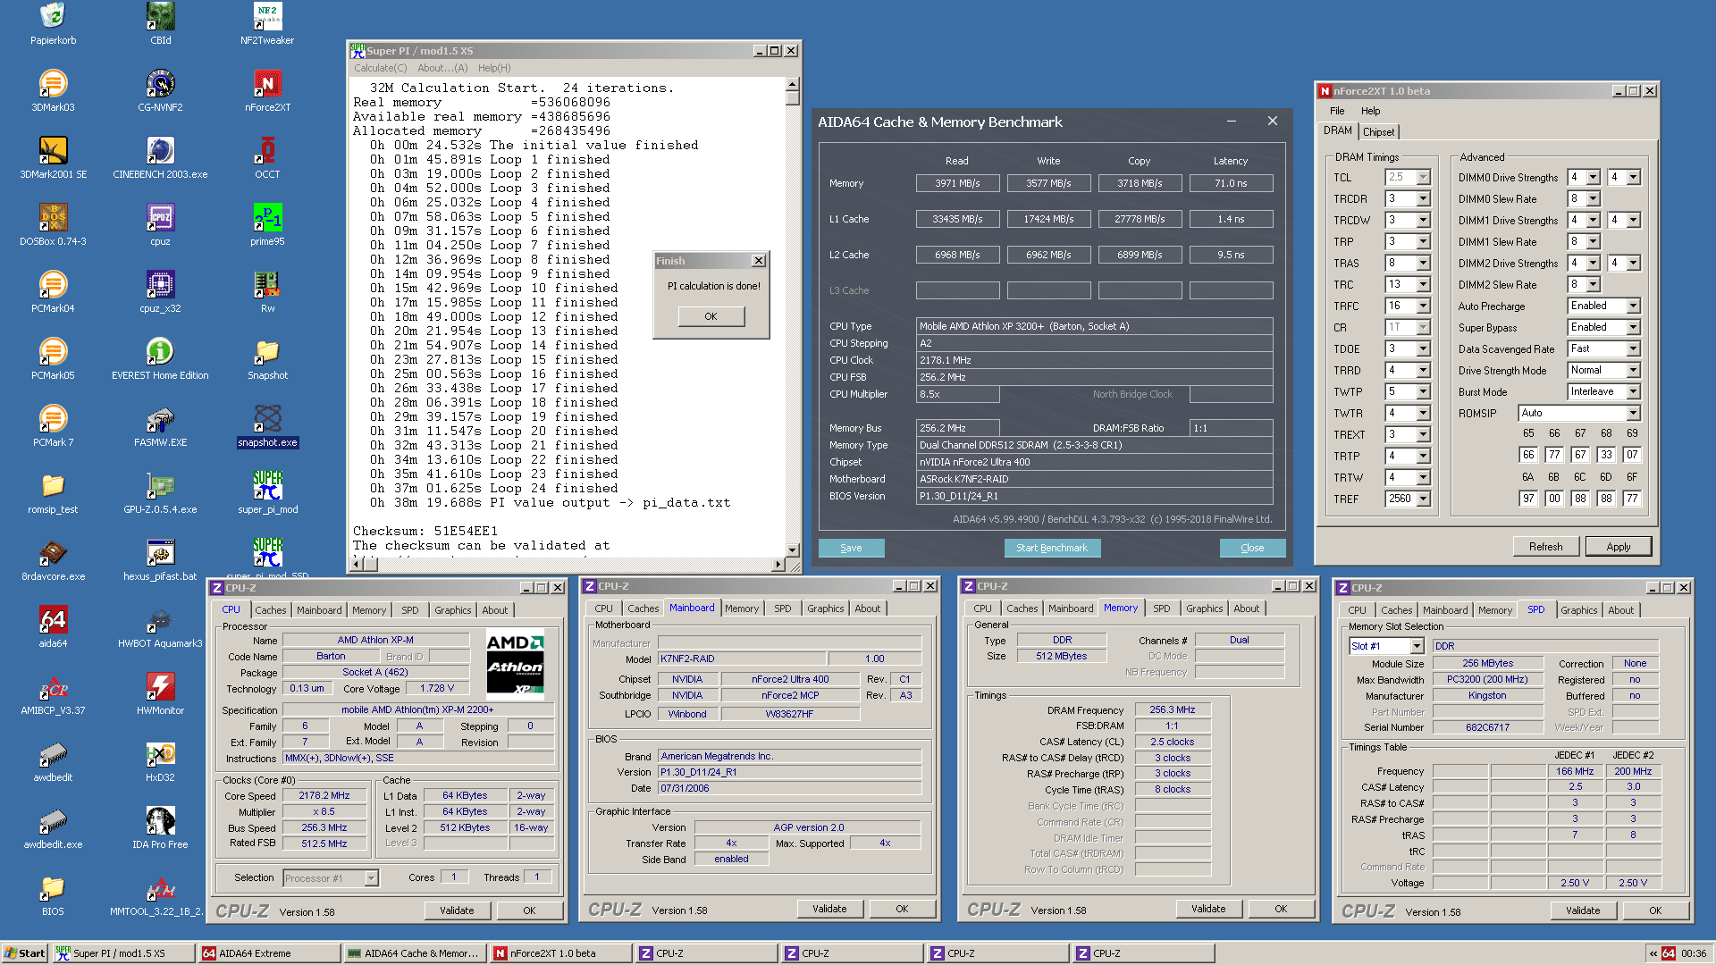The width and height of the screenshot is (1716, 965).
Task: Open IDA Pro Free desktop icon
Action: click(x=161, y=828)
